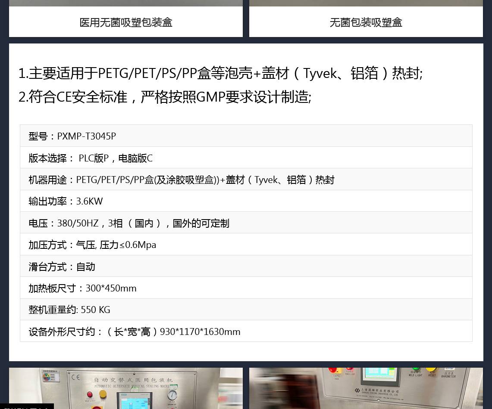492x409 pixels.
Task: Click the green weld light in the right photo
Action: [x=416, y=369]
